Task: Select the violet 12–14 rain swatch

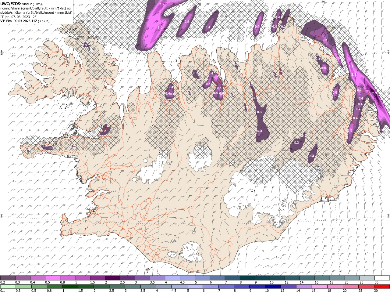Action: (x=288, y=287)
